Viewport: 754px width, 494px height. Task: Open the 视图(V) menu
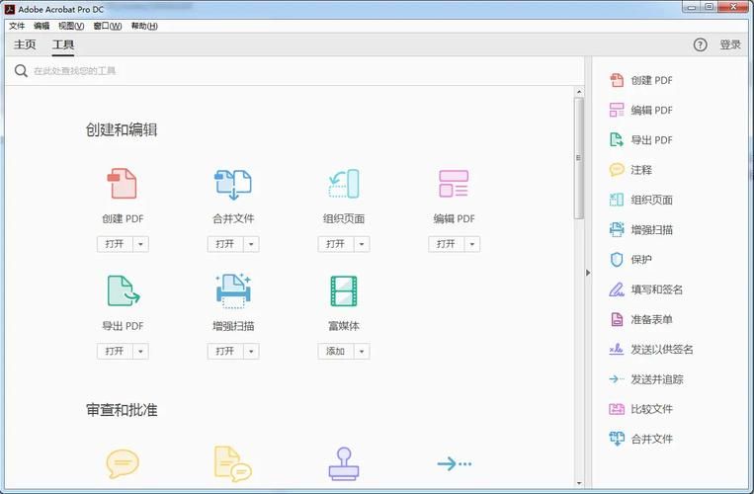click(x=71, y=26)
